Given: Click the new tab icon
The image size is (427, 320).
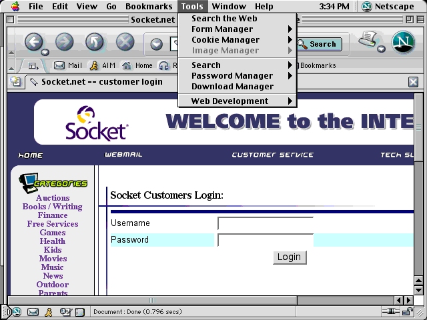Looking at the screenshot, I should coord(15,81).
